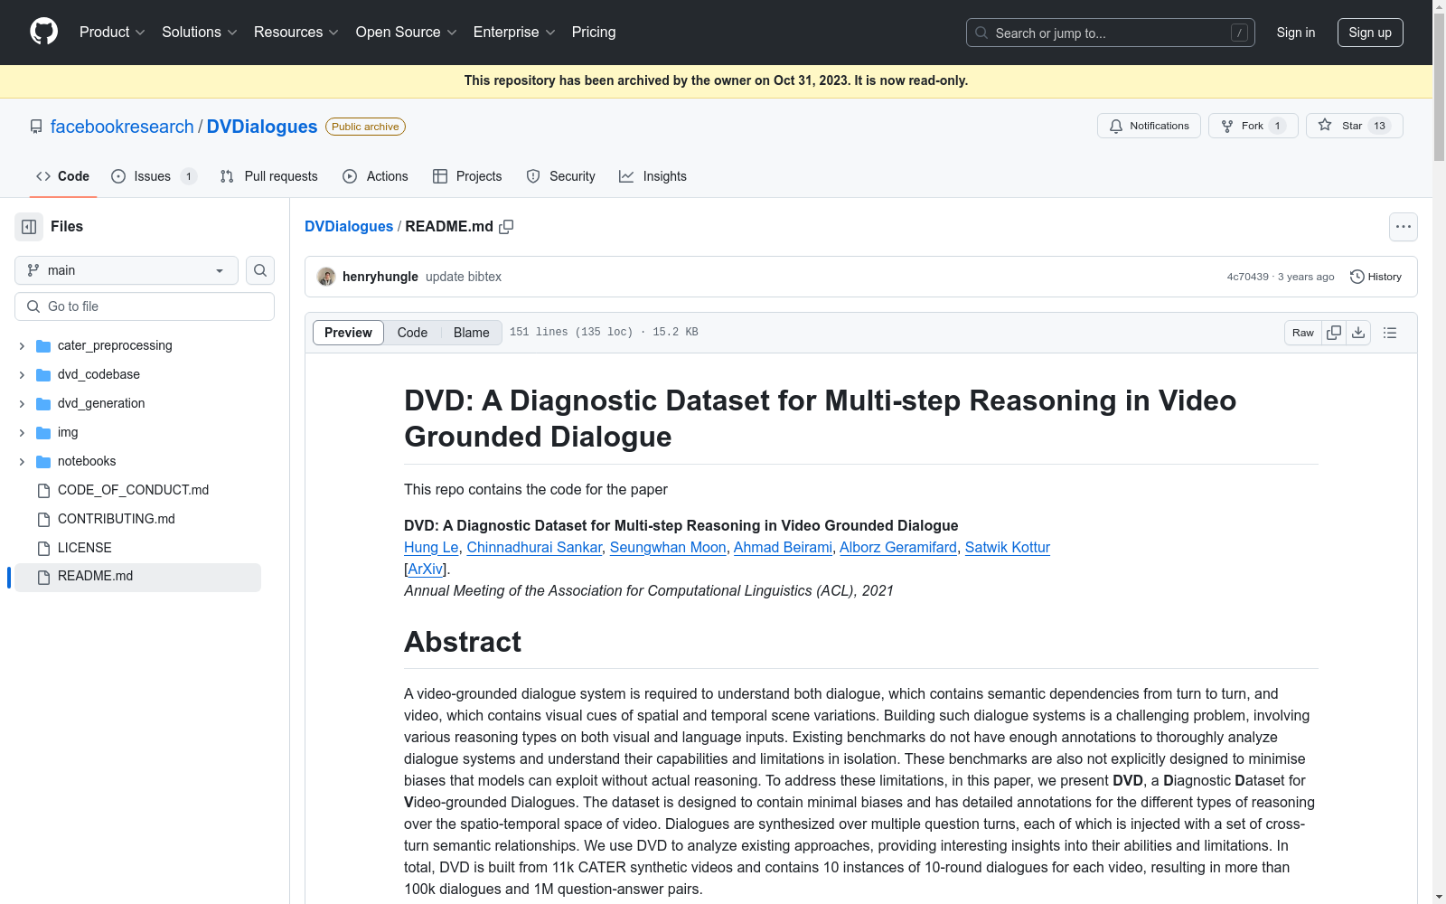The width and height of the screenshot is (1446, 904).
Task: Search files with the magnifier button
Action: [x=260, y=270]
